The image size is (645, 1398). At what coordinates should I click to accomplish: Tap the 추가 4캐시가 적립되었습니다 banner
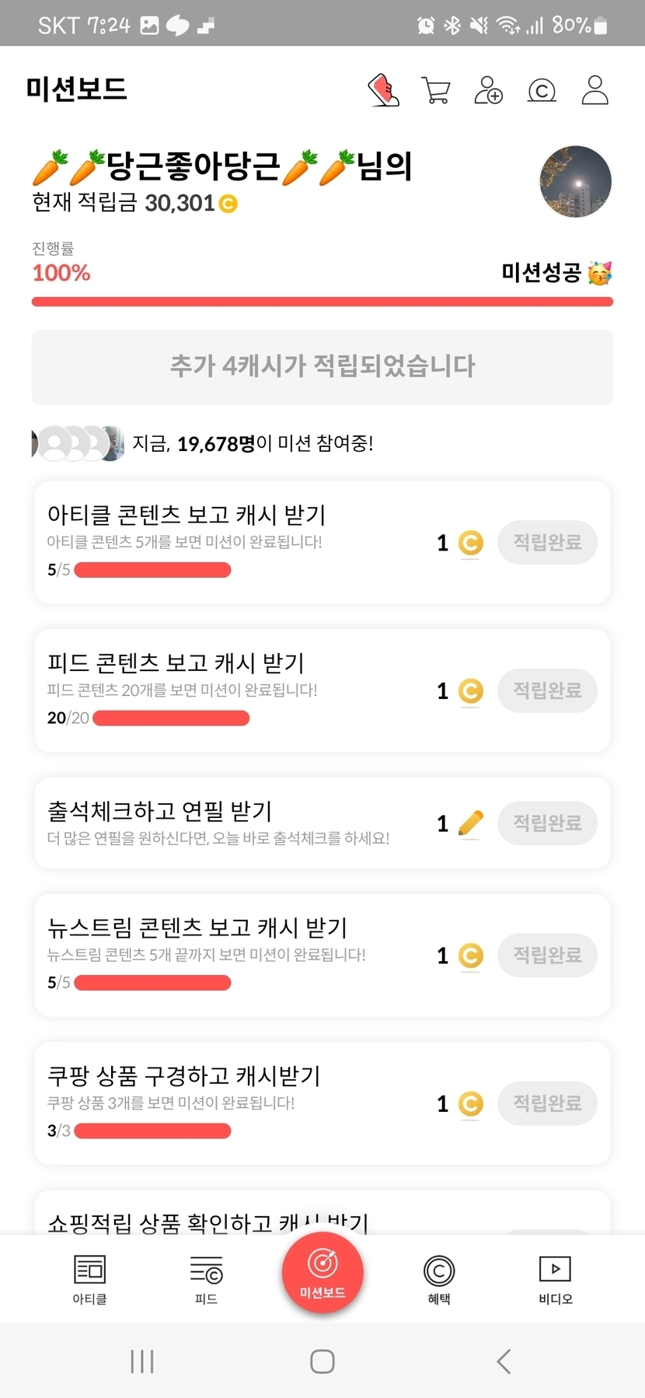click(x=322, y=367)
